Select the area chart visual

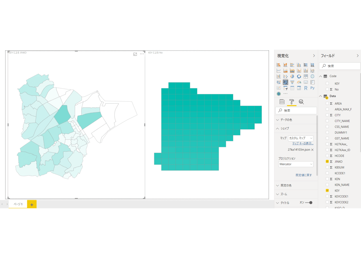pos(285,71)
